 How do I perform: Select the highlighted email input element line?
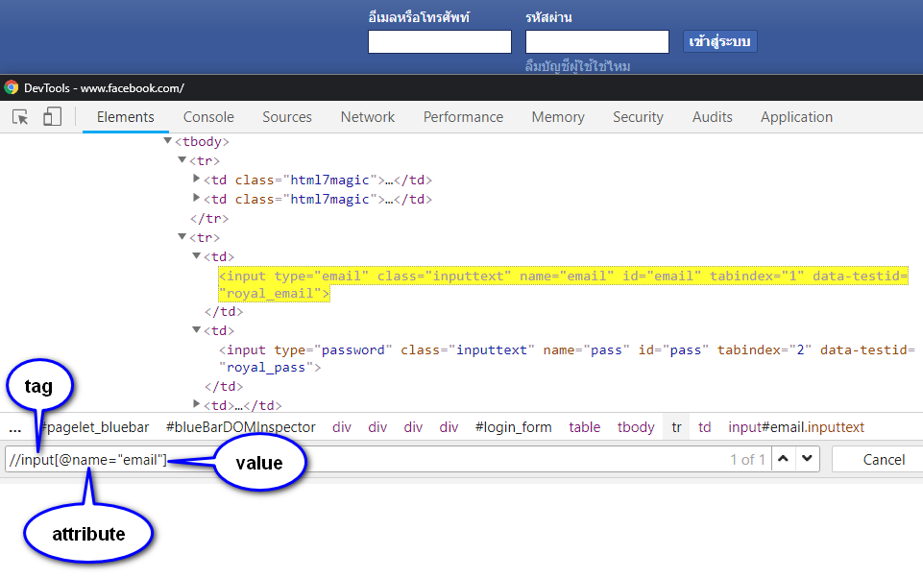point(563,284)
